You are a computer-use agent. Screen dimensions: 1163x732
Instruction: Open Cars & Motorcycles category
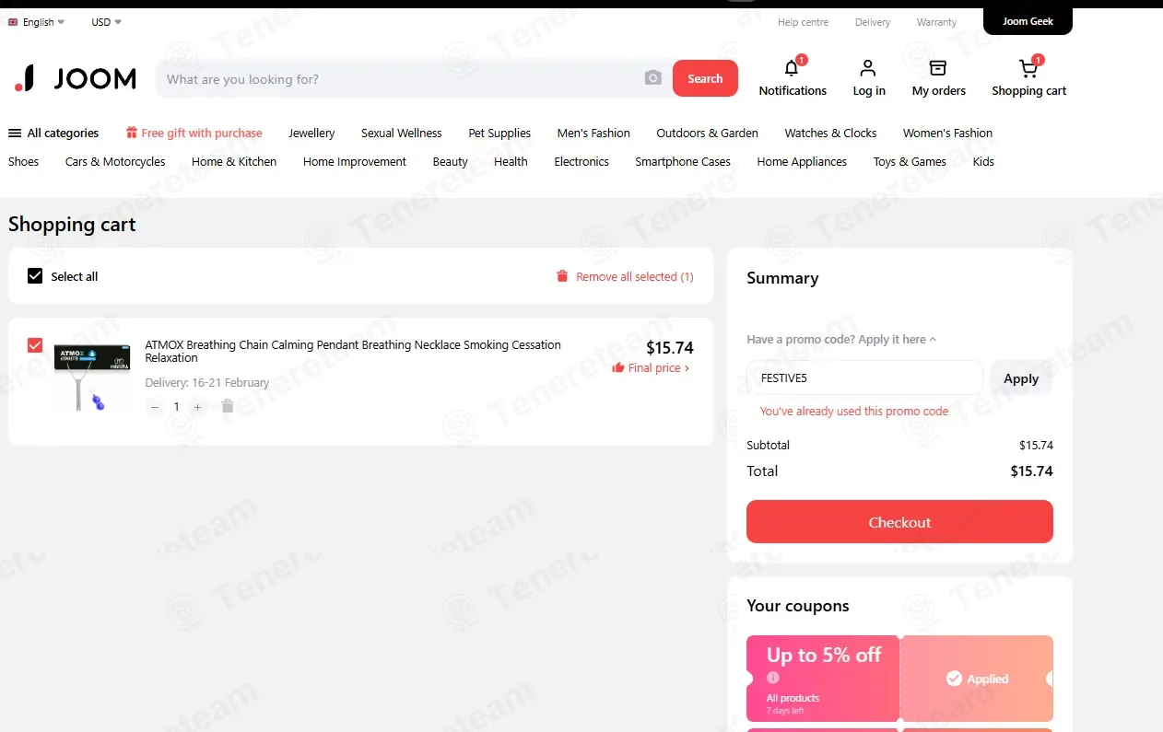[x=115, y=161]
